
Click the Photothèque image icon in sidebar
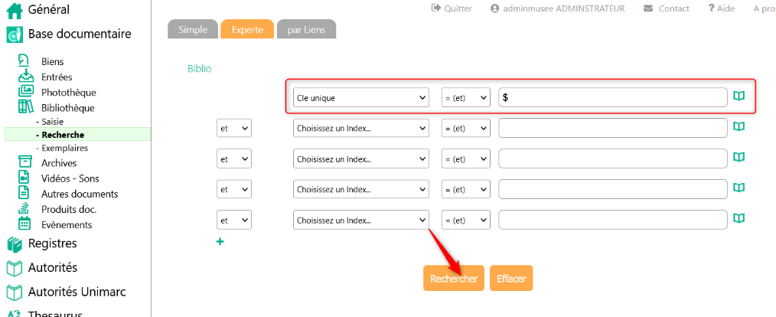click(x=26, y=91)
